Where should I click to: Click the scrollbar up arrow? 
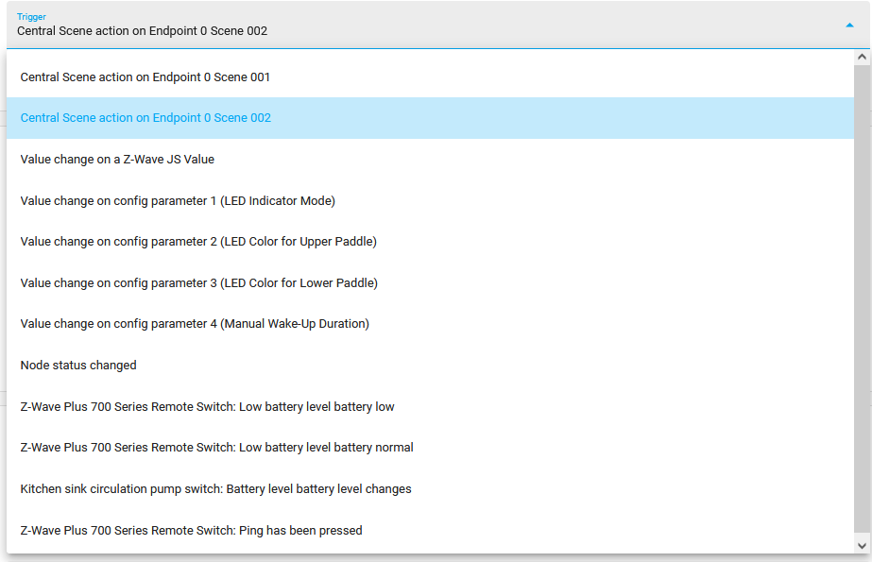(863, 59)
